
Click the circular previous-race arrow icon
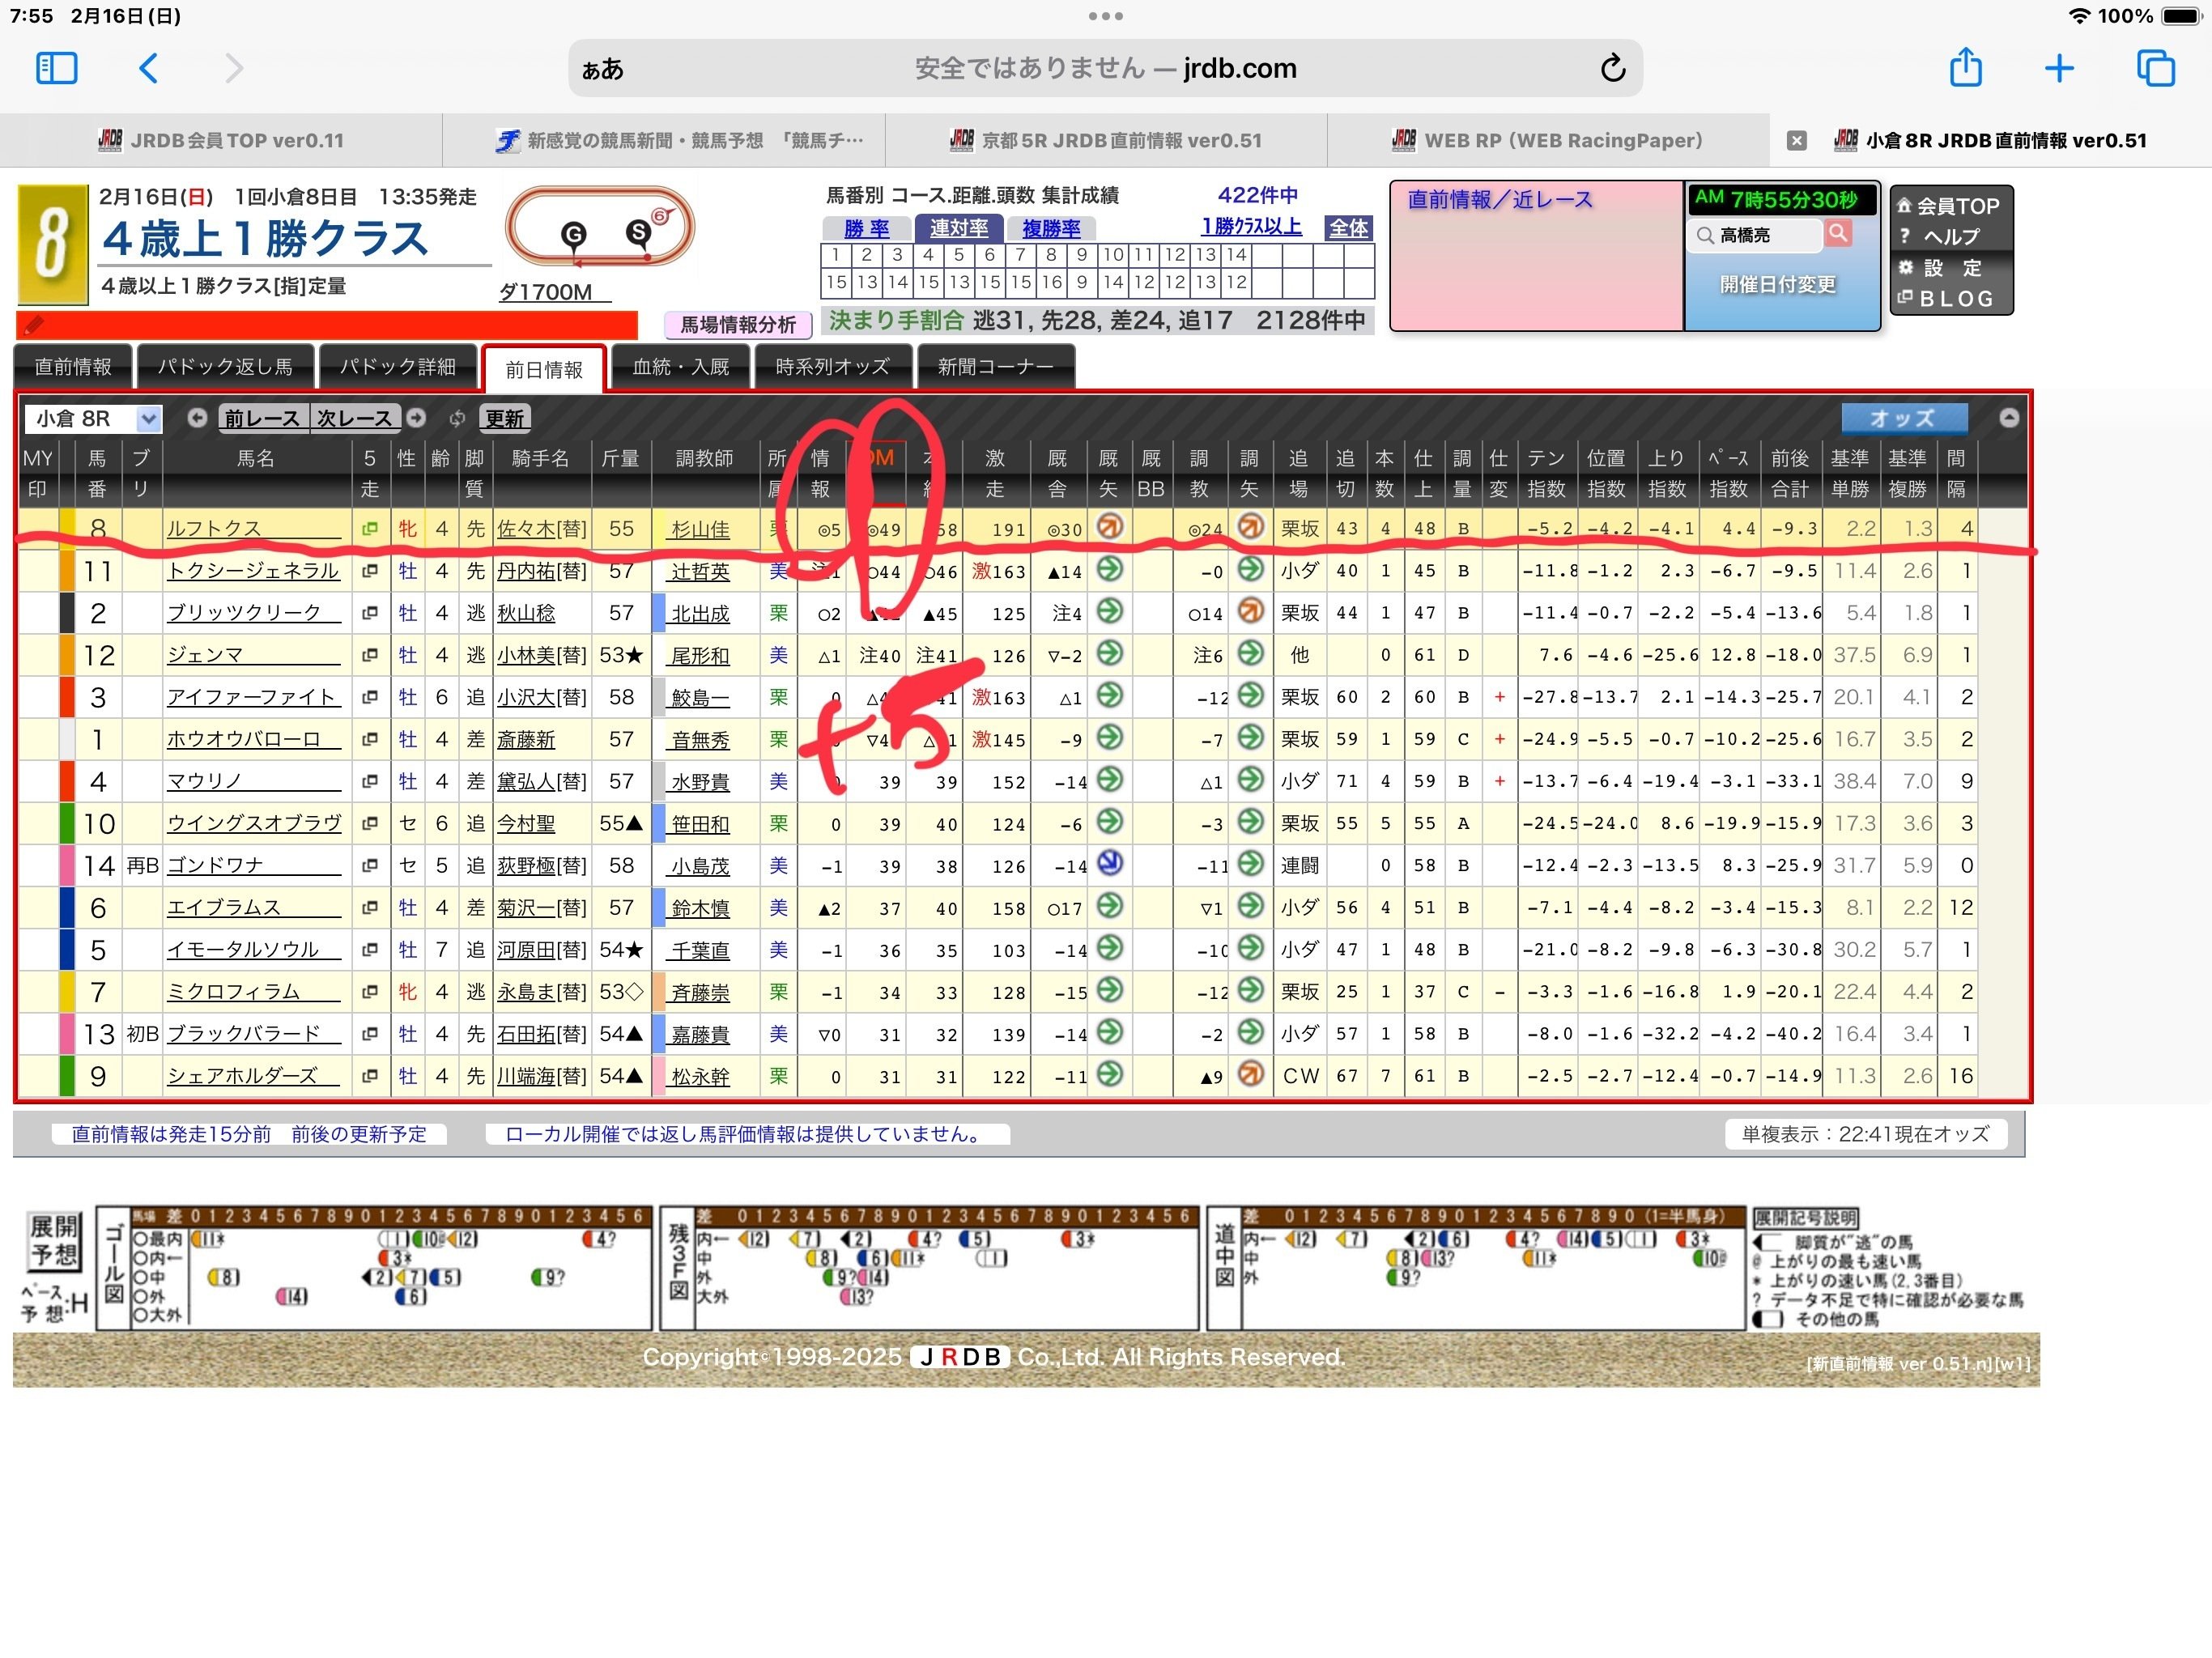pos(197,418)
